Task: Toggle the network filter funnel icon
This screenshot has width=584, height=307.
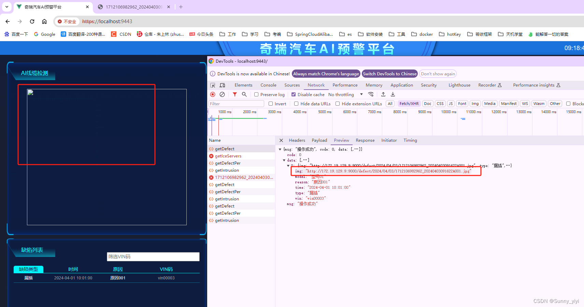Action: click(x=235, y=94)
